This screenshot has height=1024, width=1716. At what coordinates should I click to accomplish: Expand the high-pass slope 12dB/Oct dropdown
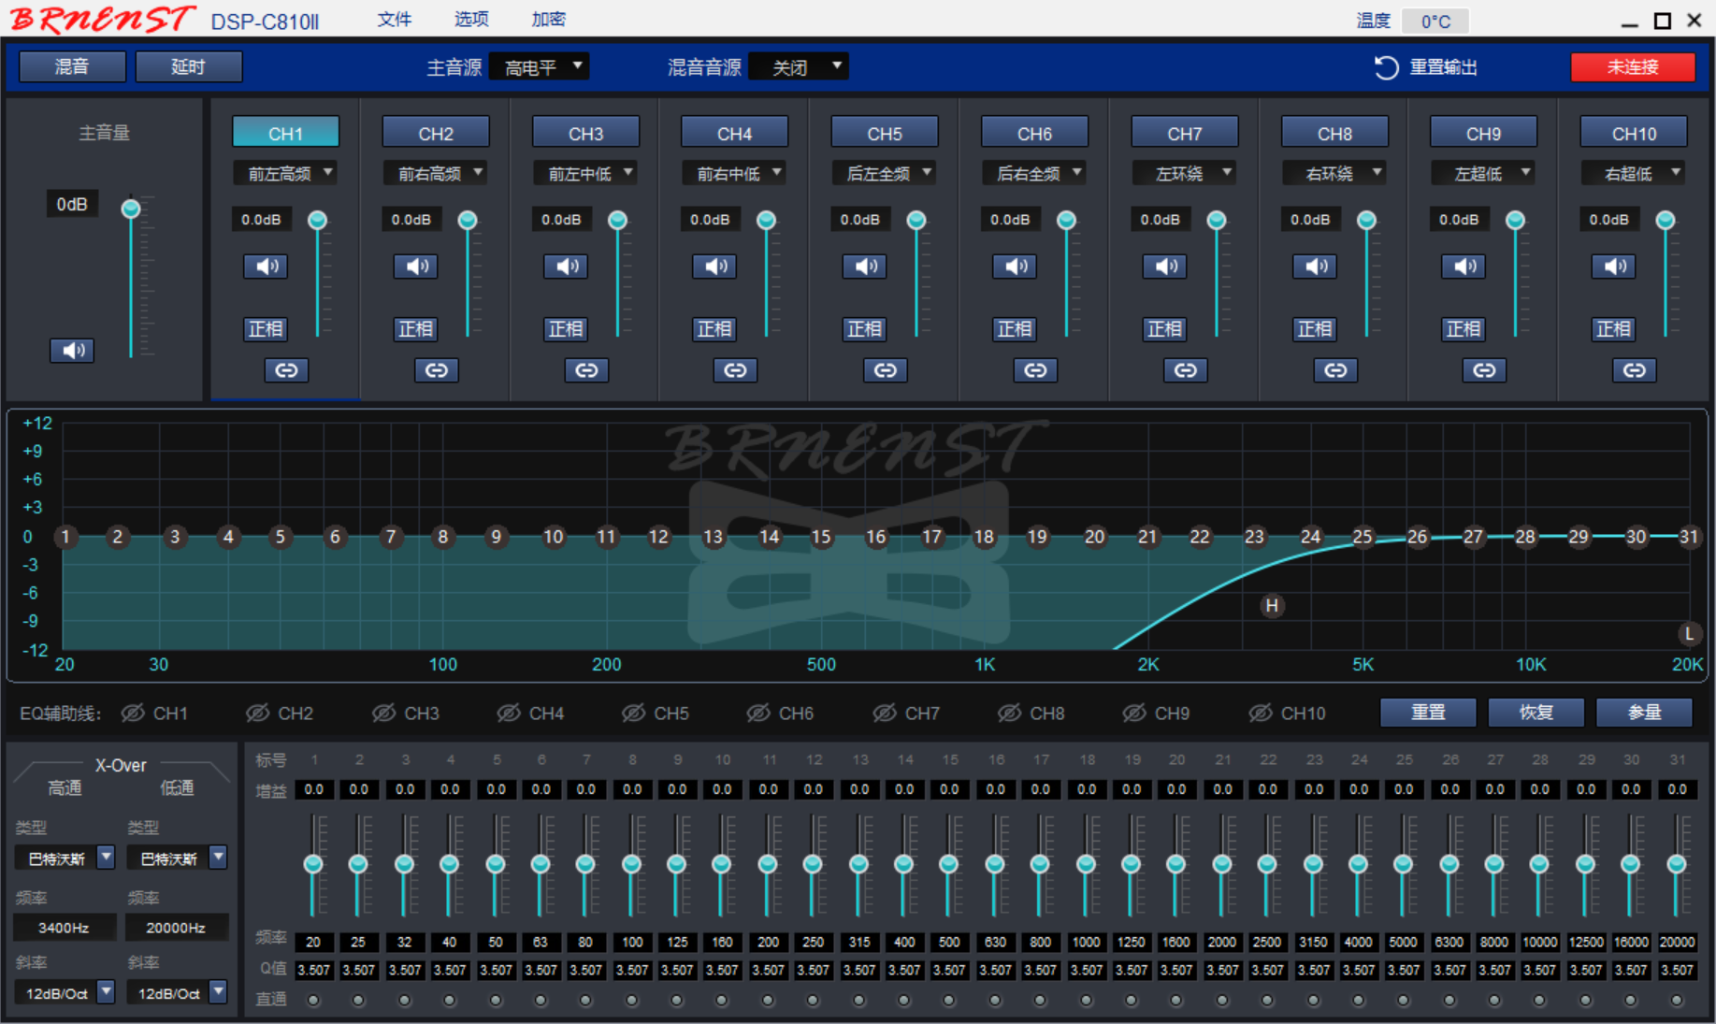click(106, 992)
